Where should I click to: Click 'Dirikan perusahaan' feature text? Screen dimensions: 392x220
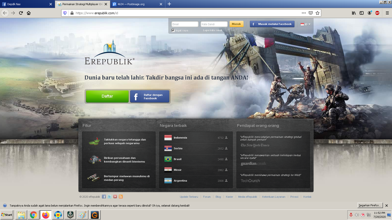click(x=124, y=160)
